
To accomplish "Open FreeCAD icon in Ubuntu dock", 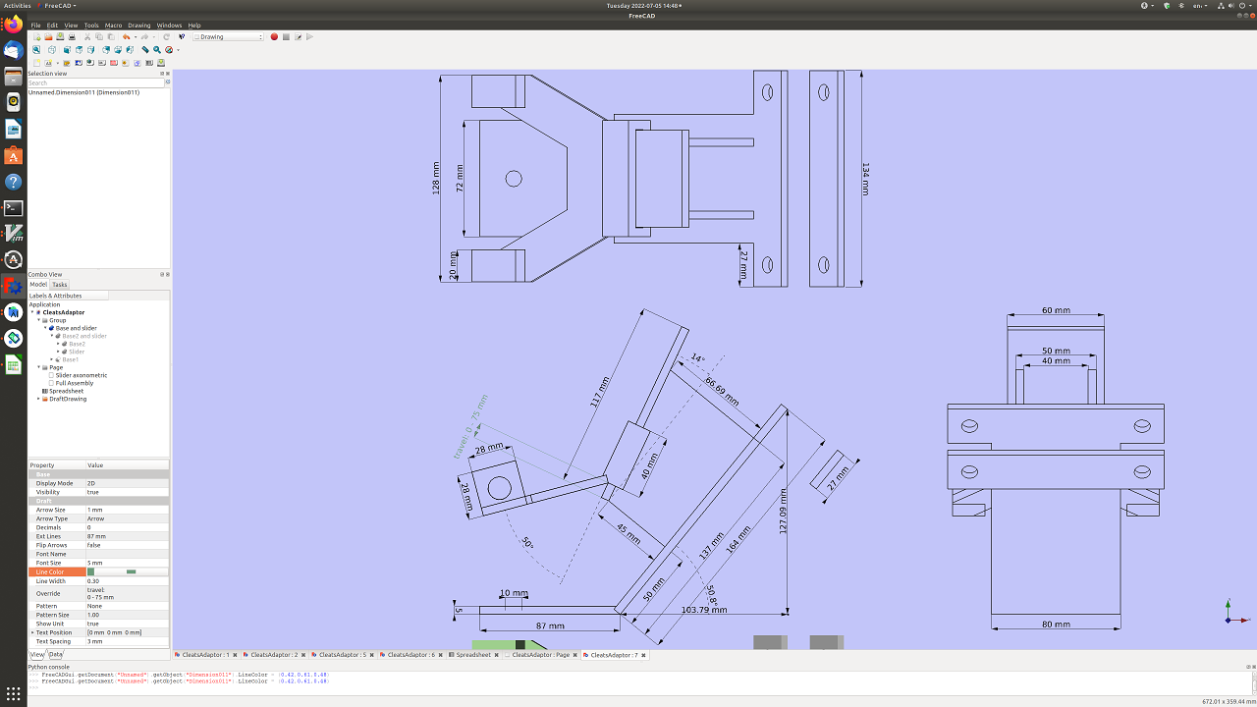I will (14, 287).
